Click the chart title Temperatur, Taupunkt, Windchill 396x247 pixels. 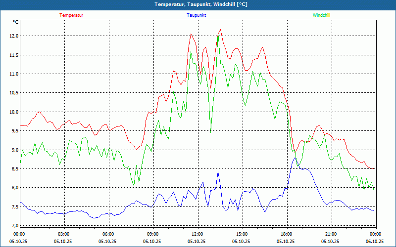pyautogui.click(x=201, y=4)
